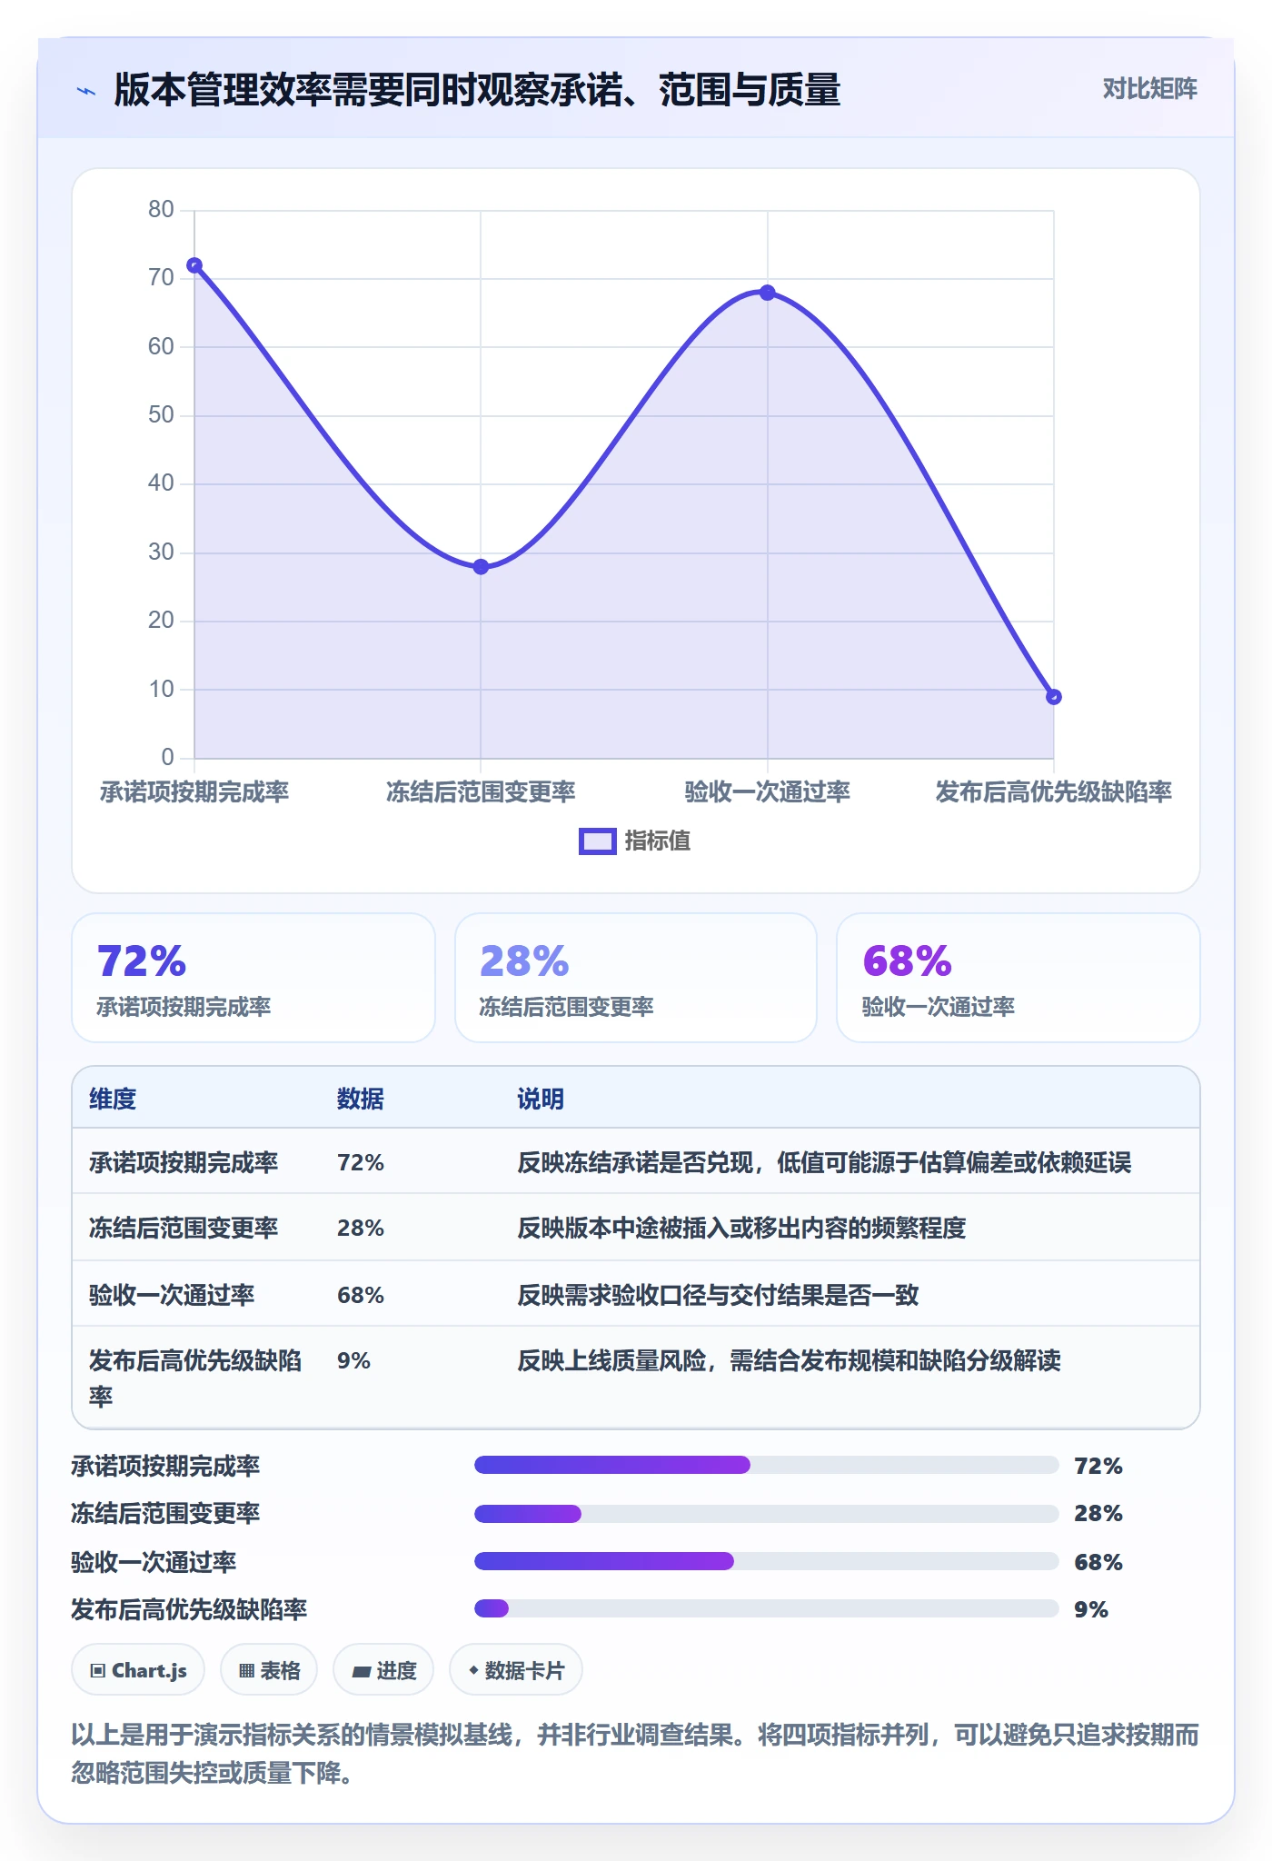Click the x-axis label 发布后高优先级缺陷率
The height and width of the screenshot is (1861, 1272).
click(1054, 792)
